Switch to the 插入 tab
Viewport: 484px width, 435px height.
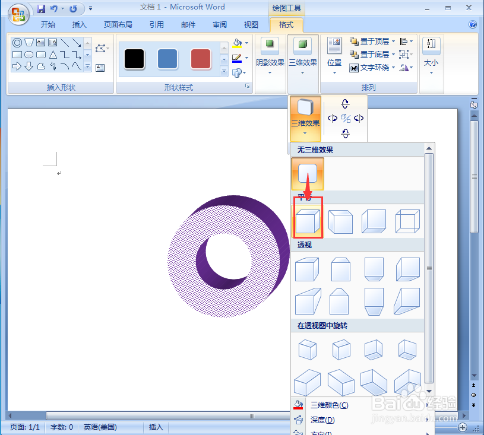[79, 25]
